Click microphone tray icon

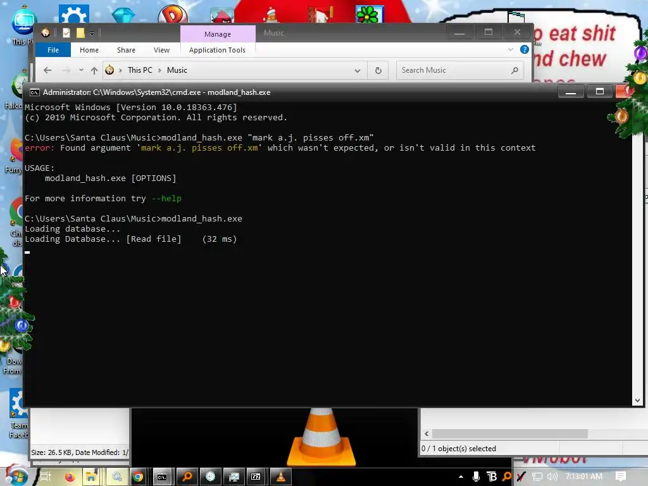tap(476, 477)
